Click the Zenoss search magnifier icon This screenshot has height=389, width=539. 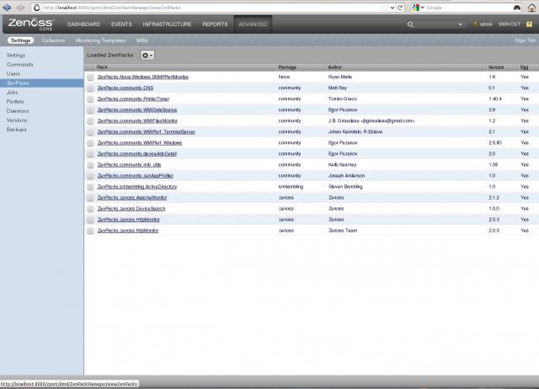pos(410,24)
